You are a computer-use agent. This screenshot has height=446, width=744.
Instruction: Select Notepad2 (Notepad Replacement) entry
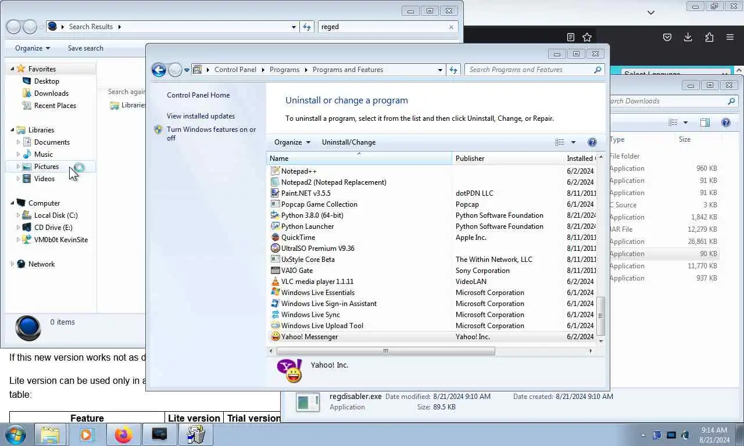click(334, 182)
